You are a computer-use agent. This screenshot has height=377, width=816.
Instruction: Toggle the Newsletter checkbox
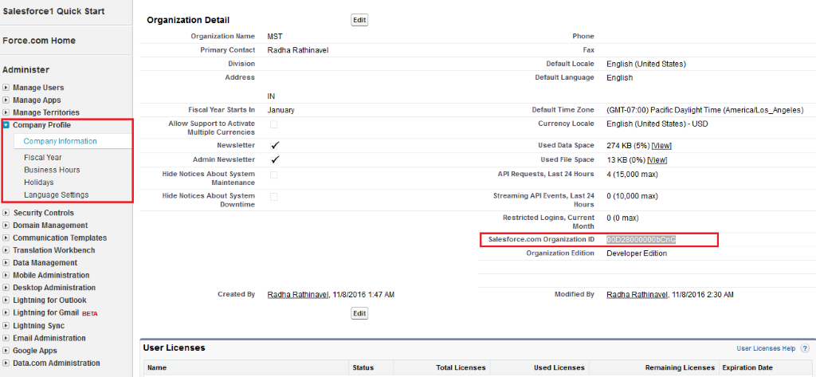coord(275,145)
